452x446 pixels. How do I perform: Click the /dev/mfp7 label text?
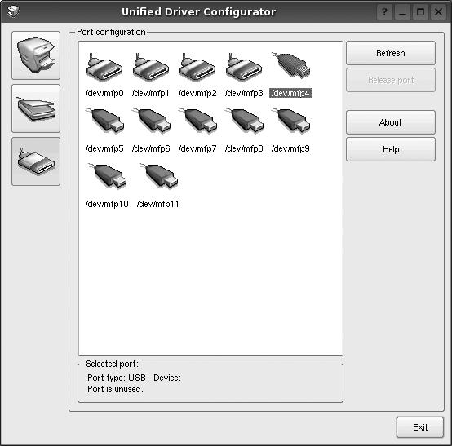[197, 148]
